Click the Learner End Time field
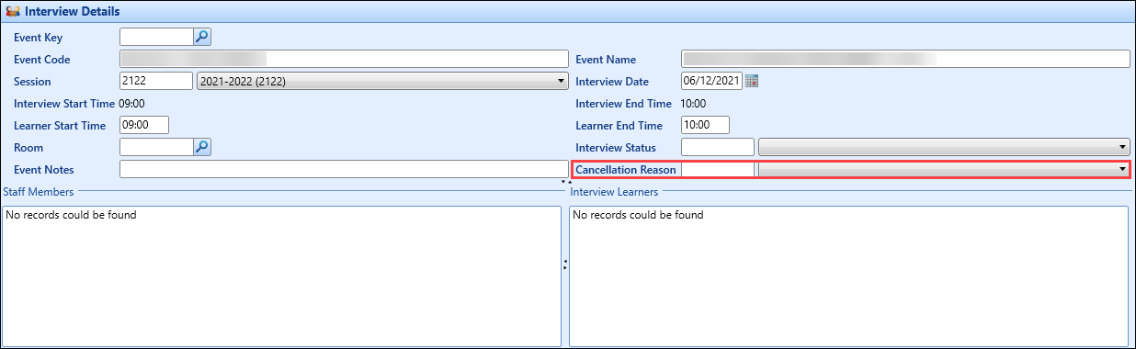This screenshot has width=1136, height=349. [706, 125]
